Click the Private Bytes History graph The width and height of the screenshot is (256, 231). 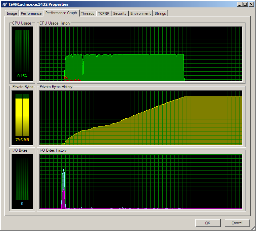pos(141,118)
